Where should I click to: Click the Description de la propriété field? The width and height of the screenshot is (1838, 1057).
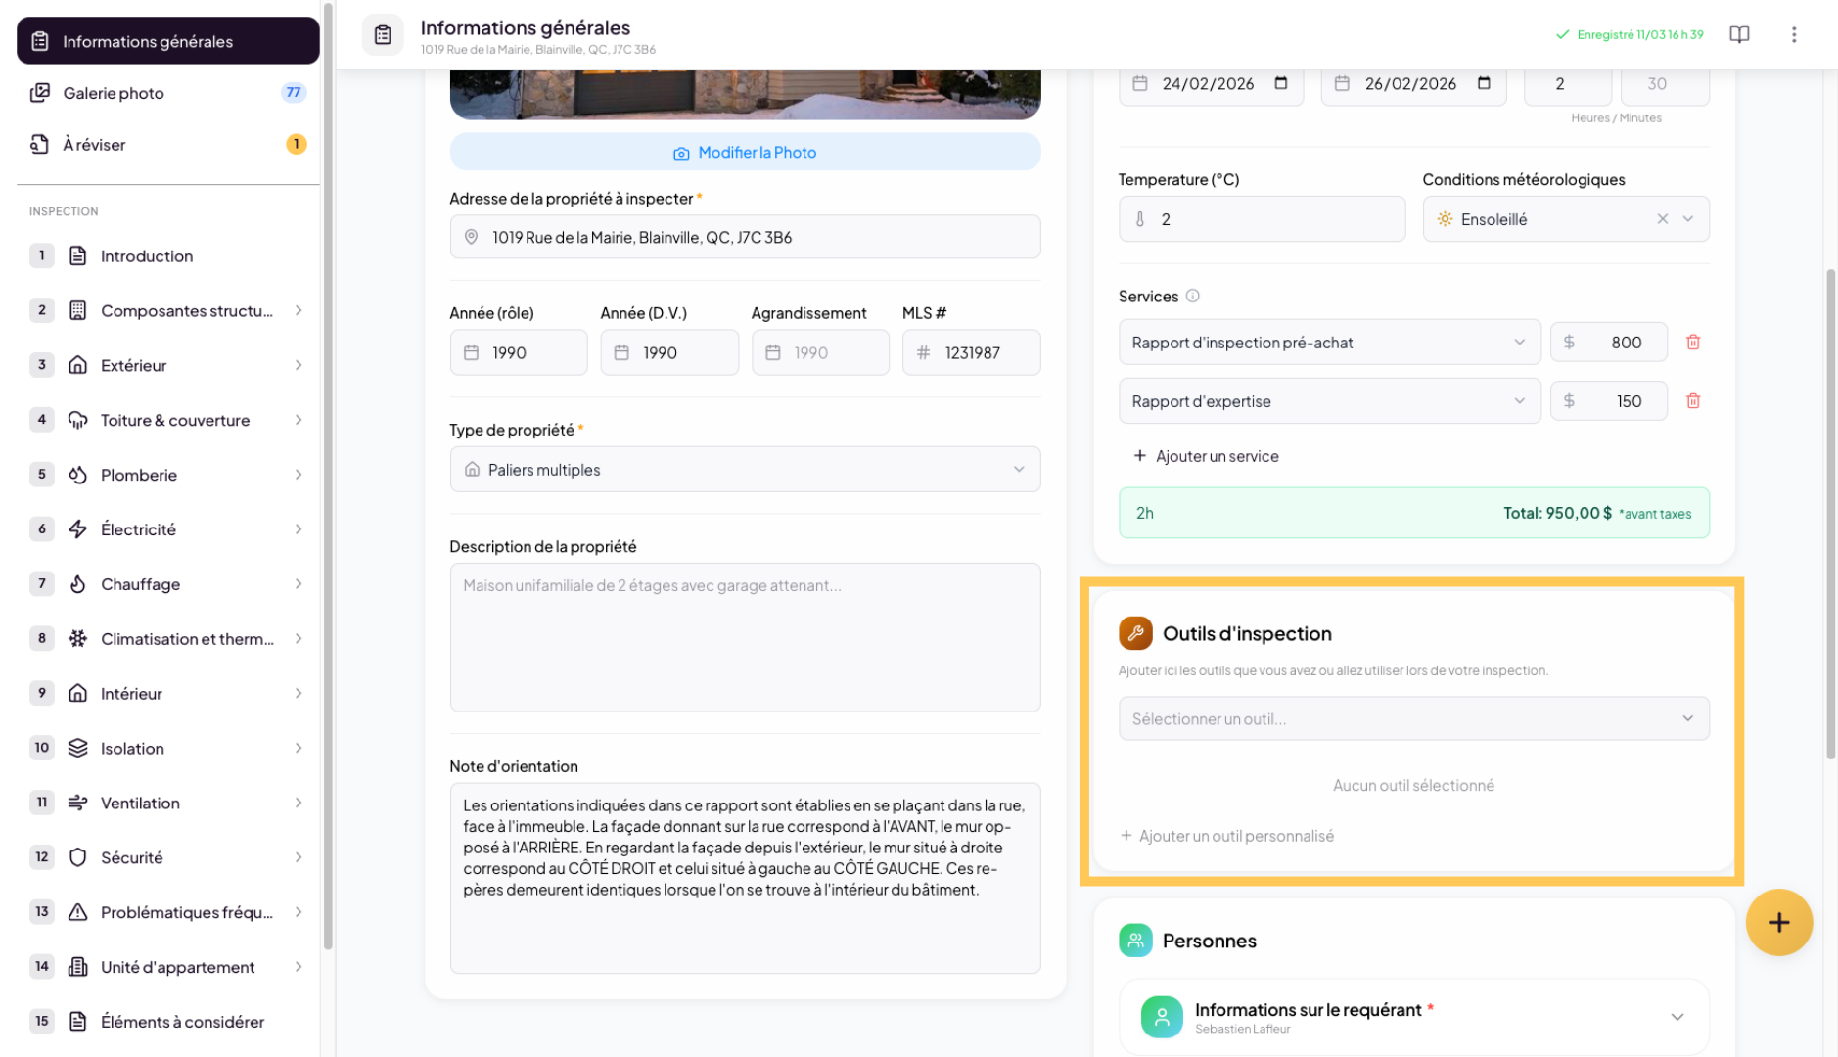(745, 636)
